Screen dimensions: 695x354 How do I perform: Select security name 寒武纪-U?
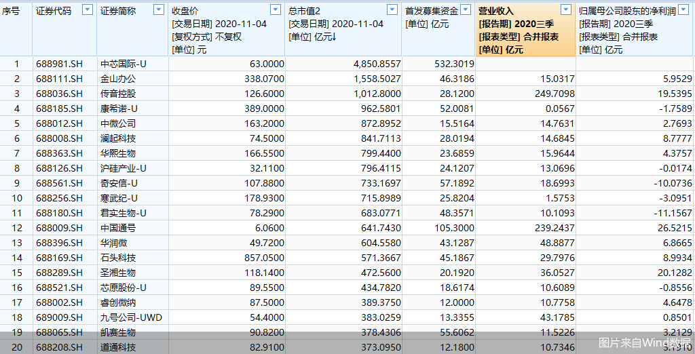click(x=119, y=198)
